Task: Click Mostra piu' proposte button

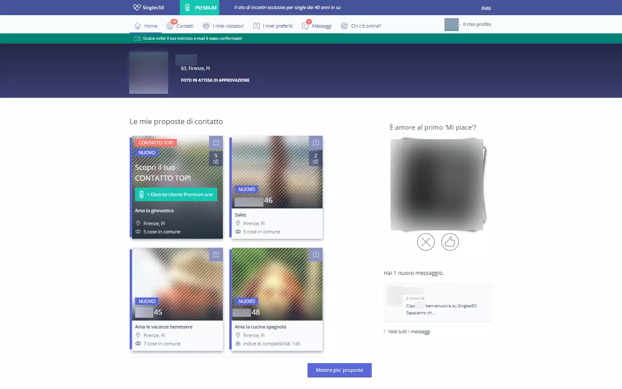Action: pos(340,370)
